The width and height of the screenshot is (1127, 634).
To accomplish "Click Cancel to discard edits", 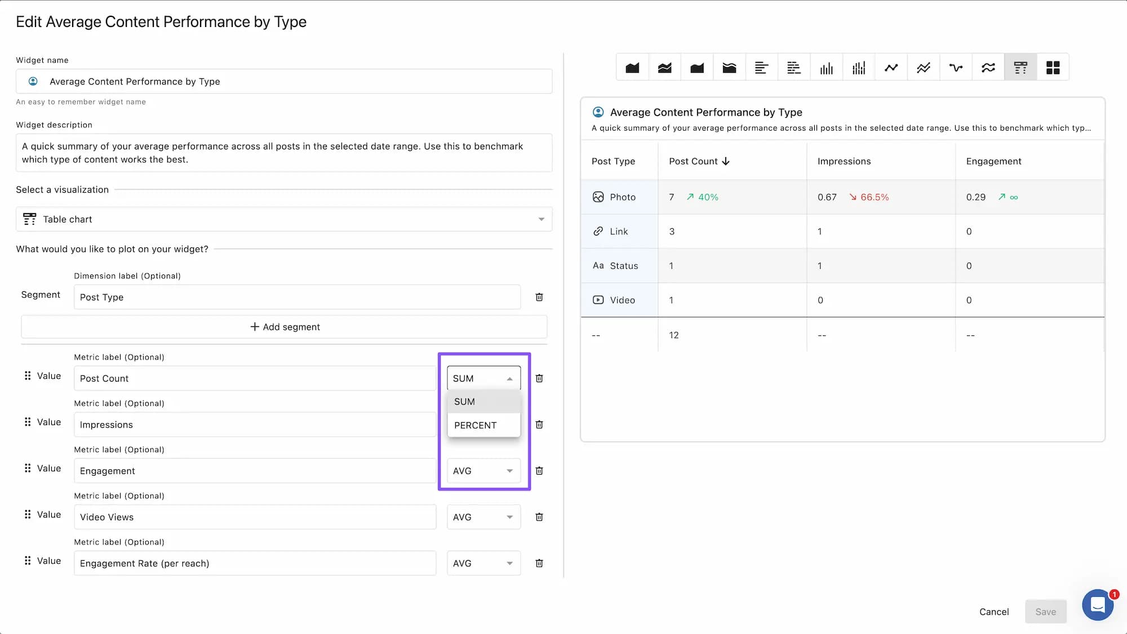I will pyautogui.click(x=993, y=611).
